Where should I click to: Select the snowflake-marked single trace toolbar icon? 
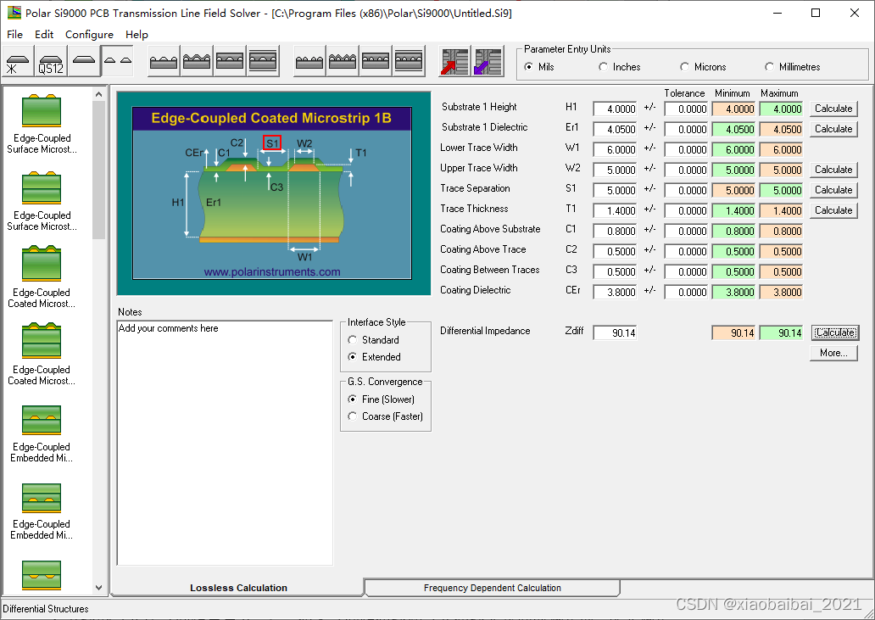pyautogui.click(x=18, y=61)
